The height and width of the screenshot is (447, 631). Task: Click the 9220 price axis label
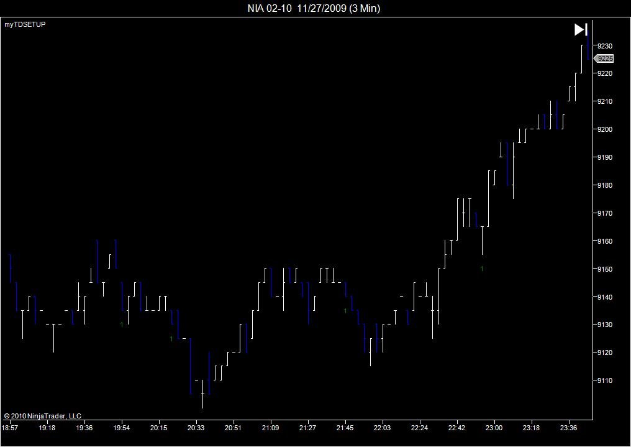point(605,74)
